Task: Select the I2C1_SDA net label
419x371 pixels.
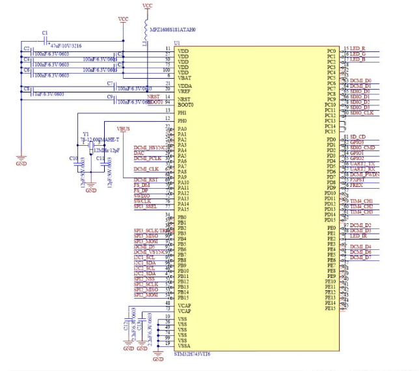Action: [144, 262]
